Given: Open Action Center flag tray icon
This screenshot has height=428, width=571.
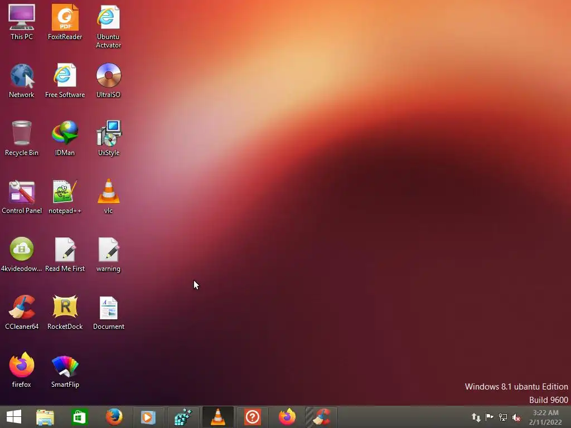Looking at the screenshot, I should click(490, 417).
